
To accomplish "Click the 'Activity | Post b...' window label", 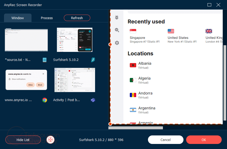I will tap(66, 100).
